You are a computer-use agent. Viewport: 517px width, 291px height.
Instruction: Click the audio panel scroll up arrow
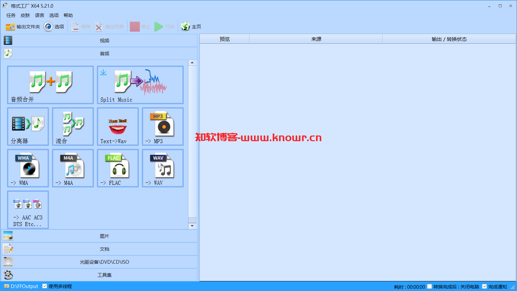(x=192, y=63)
